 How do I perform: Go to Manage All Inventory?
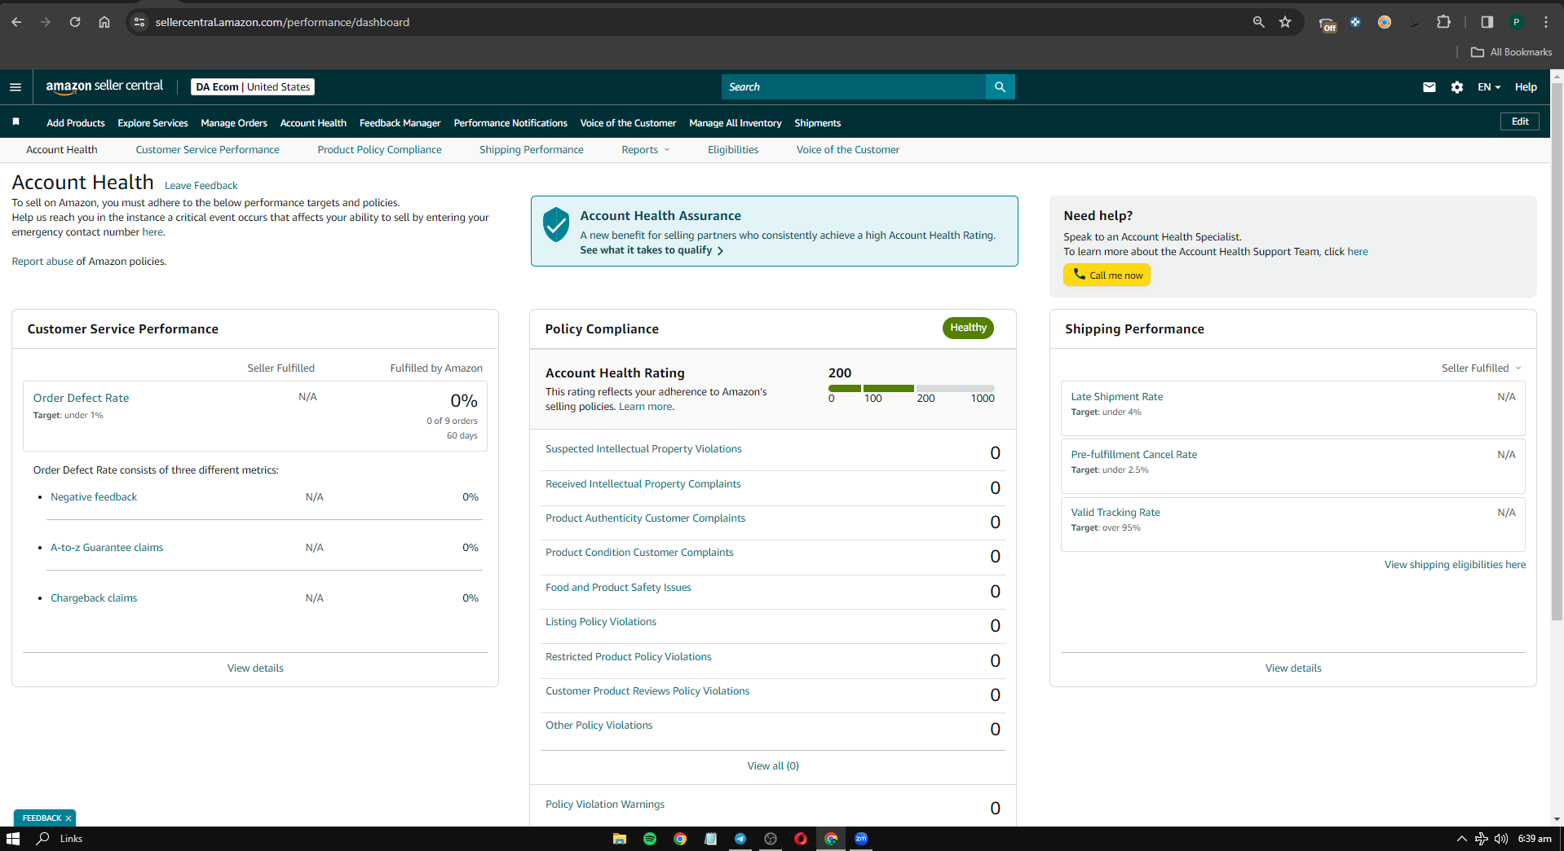736,123
